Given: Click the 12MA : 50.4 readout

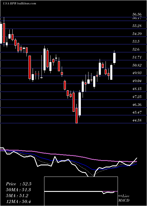Looking at the screenshot, I should pyautogui.click(x=19, y=201).
